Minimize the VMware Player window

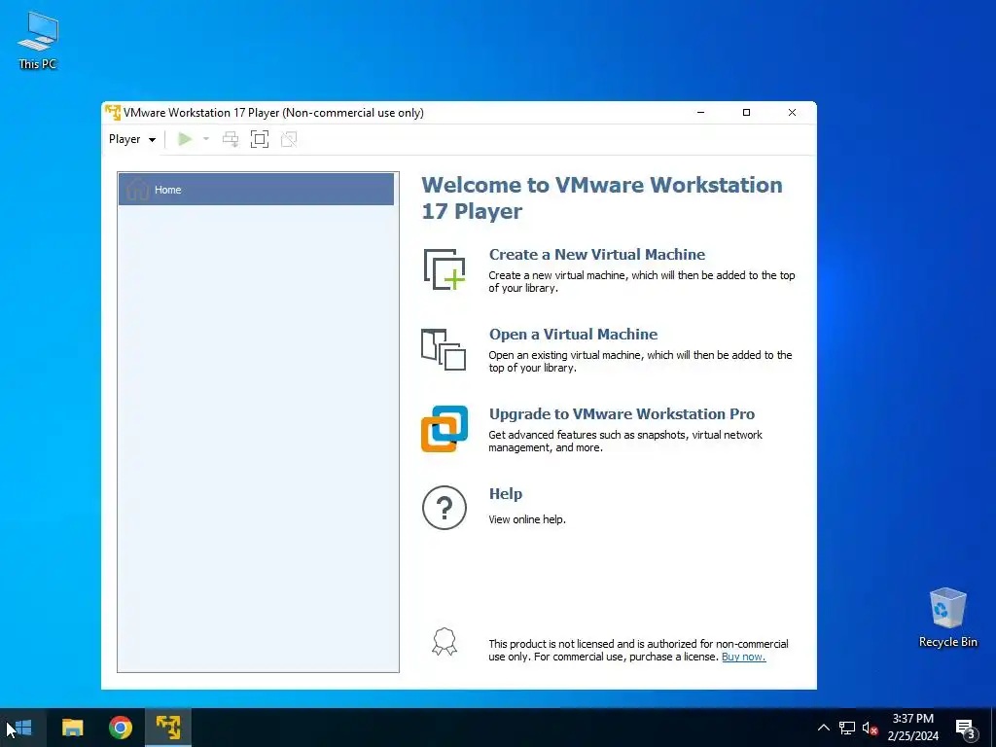click(700, 113)
